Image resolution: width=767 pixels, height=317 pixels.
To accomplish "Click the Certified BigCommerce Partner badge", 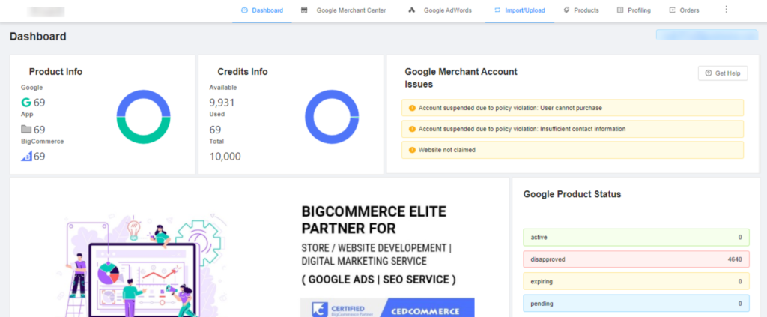I will tap(343, 310).
